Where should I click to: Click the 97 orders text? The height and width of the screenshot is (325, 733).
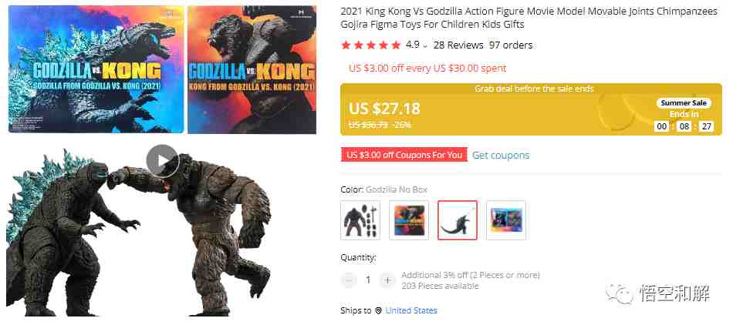coord(511,45)
